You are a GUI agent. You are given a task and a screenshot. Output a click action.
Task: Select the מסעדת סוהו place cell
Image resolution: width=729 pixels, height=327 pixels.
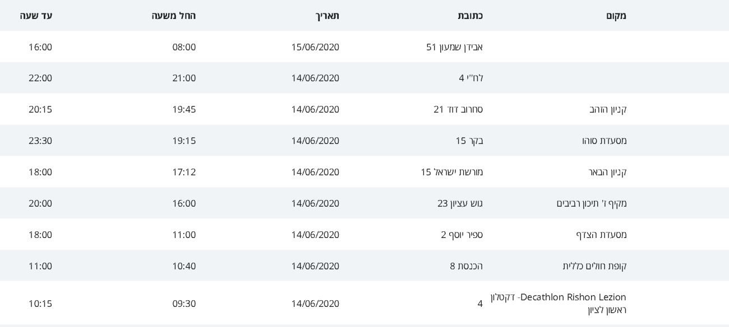[x=604, y=141]
